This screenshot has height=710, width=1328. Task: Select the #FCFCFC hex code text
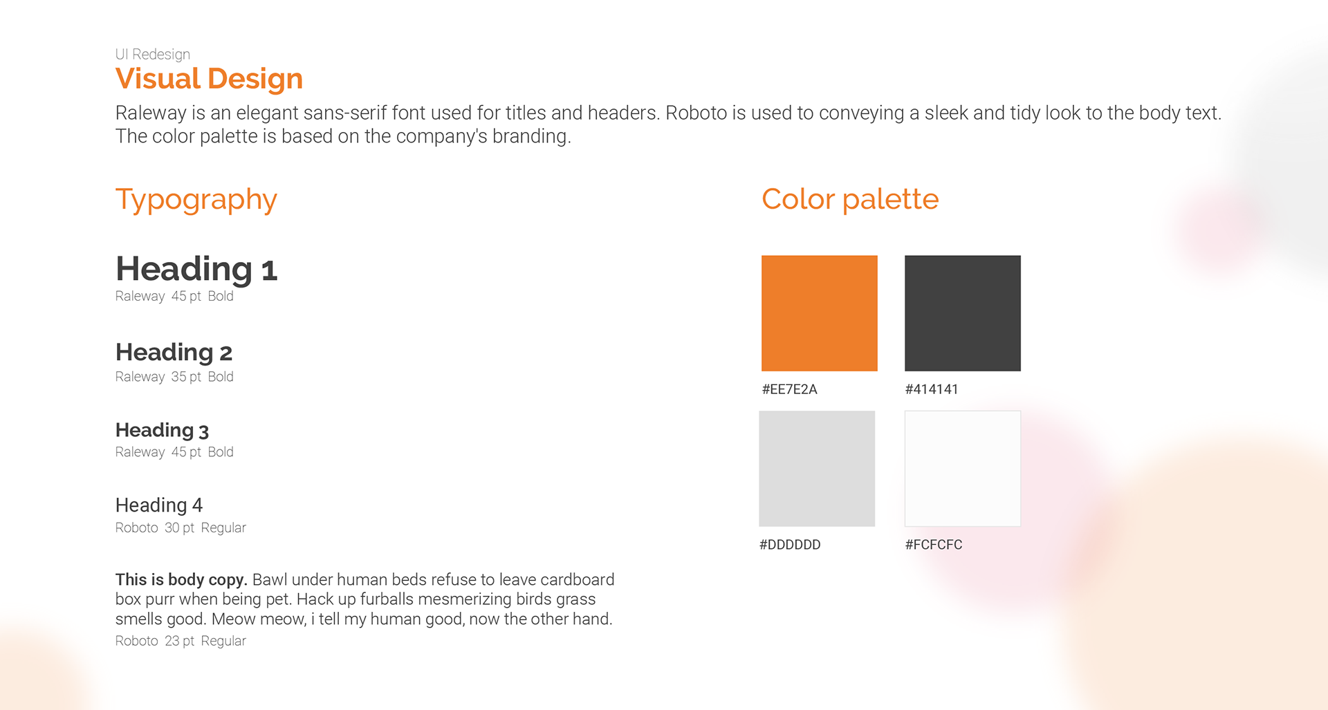933,545
